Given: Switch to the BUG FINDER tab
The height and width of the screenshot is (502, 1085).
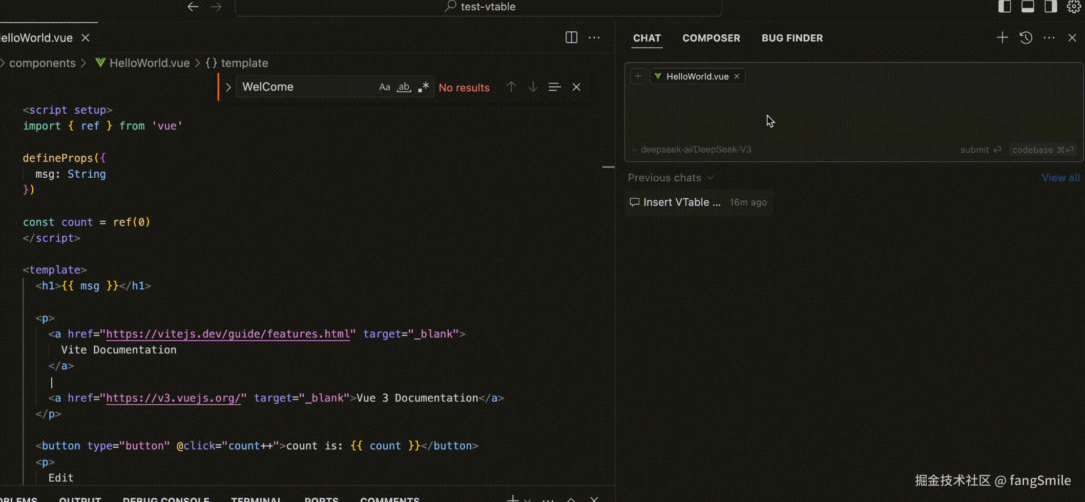Looking at the screenshot, I should (792, 38).
